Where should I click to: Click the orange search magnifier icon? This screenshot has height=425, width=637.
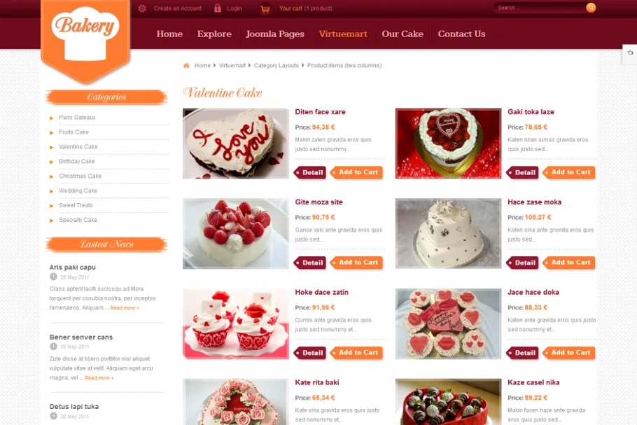(591, 7)
